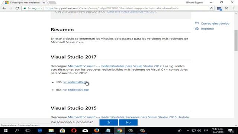The image size is (238, 134).
Task: Open the Mail app from the taskbar
Action: (85, 131)
